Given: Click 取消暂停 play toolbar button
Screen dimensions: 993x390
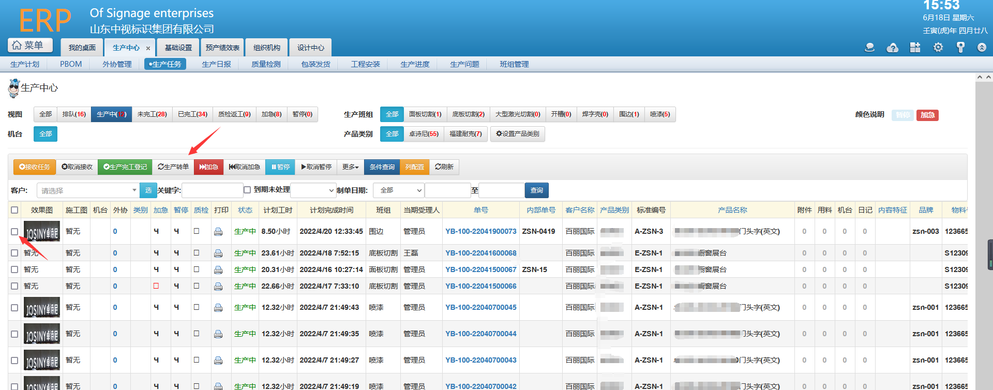Looking at the screenshot, I should (316, 167).
